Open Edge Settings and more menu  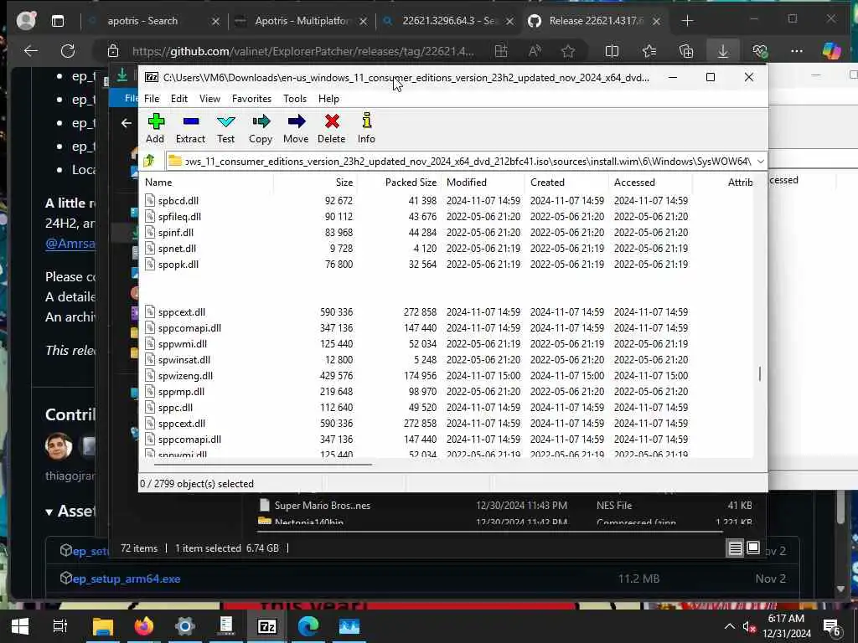797,51
